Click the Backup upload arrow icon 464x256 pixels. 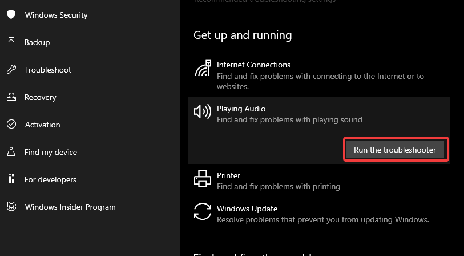click(x=11, y=42)
